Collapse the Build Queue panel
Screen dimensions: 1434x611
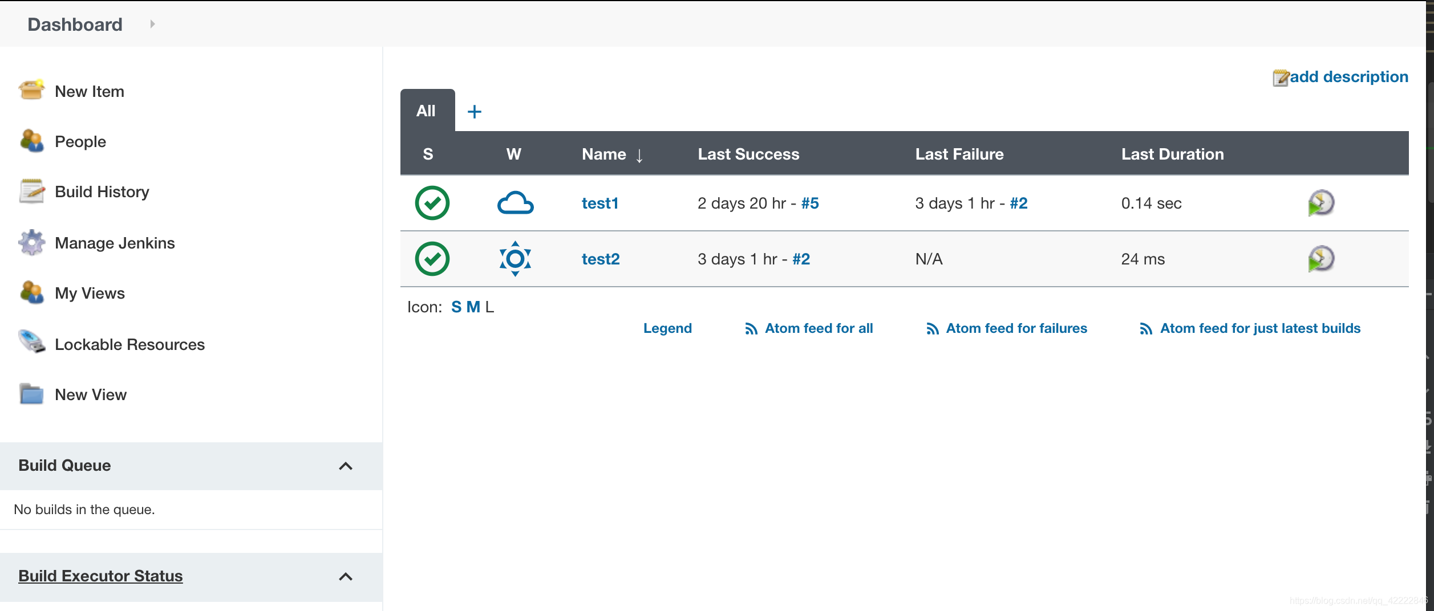tap(346, 466)
